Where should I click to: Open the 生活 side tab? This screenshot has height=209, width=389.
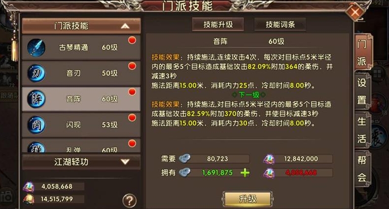362,130
